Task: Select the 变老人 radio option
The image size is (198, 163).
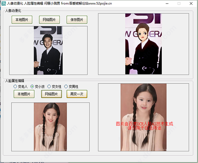Action: 20,86
